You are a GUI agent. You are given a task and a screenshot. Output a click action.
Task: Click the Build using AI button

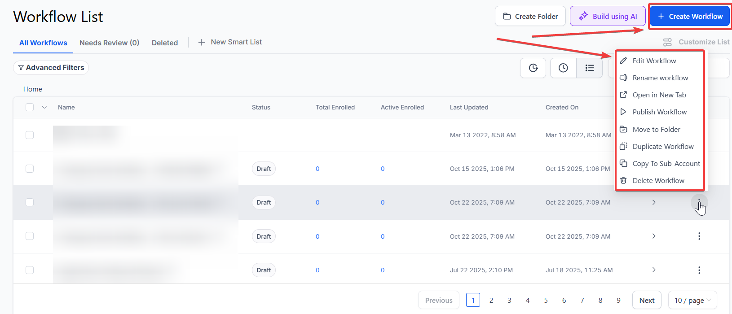point(608,16)
